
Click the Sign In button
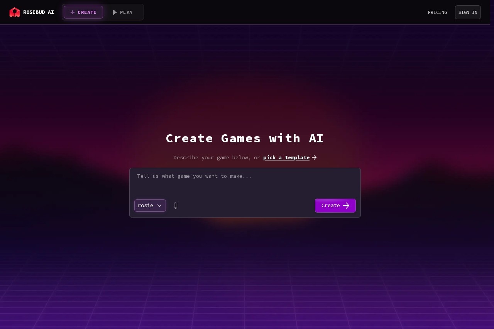[468, 12]
